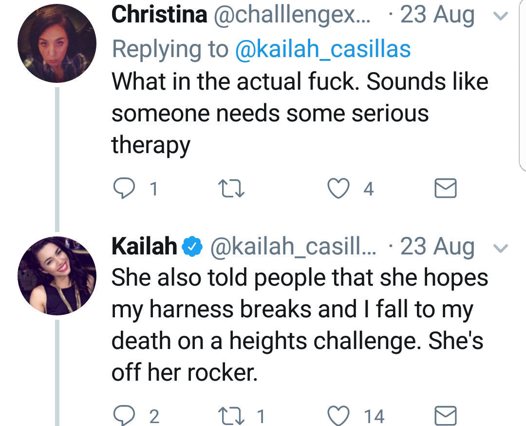Reply to Kailah's tweet
Image resolution: width=526 pixels, height=426 pixels.
(x=124, y=416)
